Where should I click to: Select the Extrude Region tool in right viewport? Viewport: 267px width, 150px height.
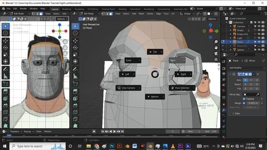click(x=75, y=92)
